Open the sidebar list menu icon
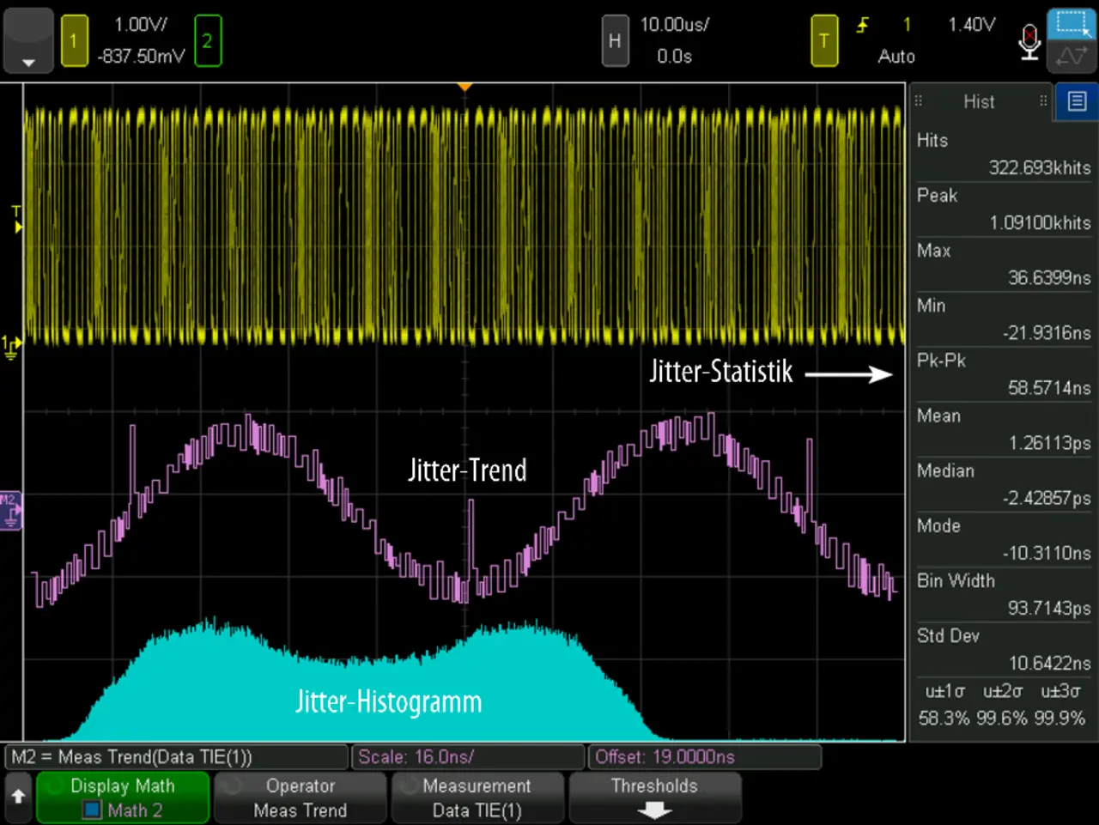1099x825 pixels. (x=1077, y=101)
